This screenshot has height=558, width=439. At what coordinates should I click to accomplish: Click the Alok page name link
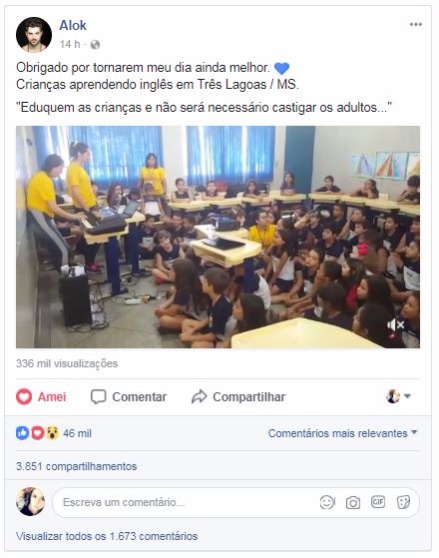[73, 25]
